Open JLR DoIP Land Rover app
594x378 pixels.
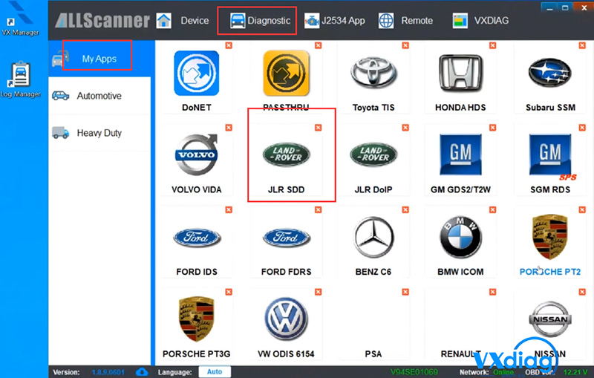[x=373, y=154]
